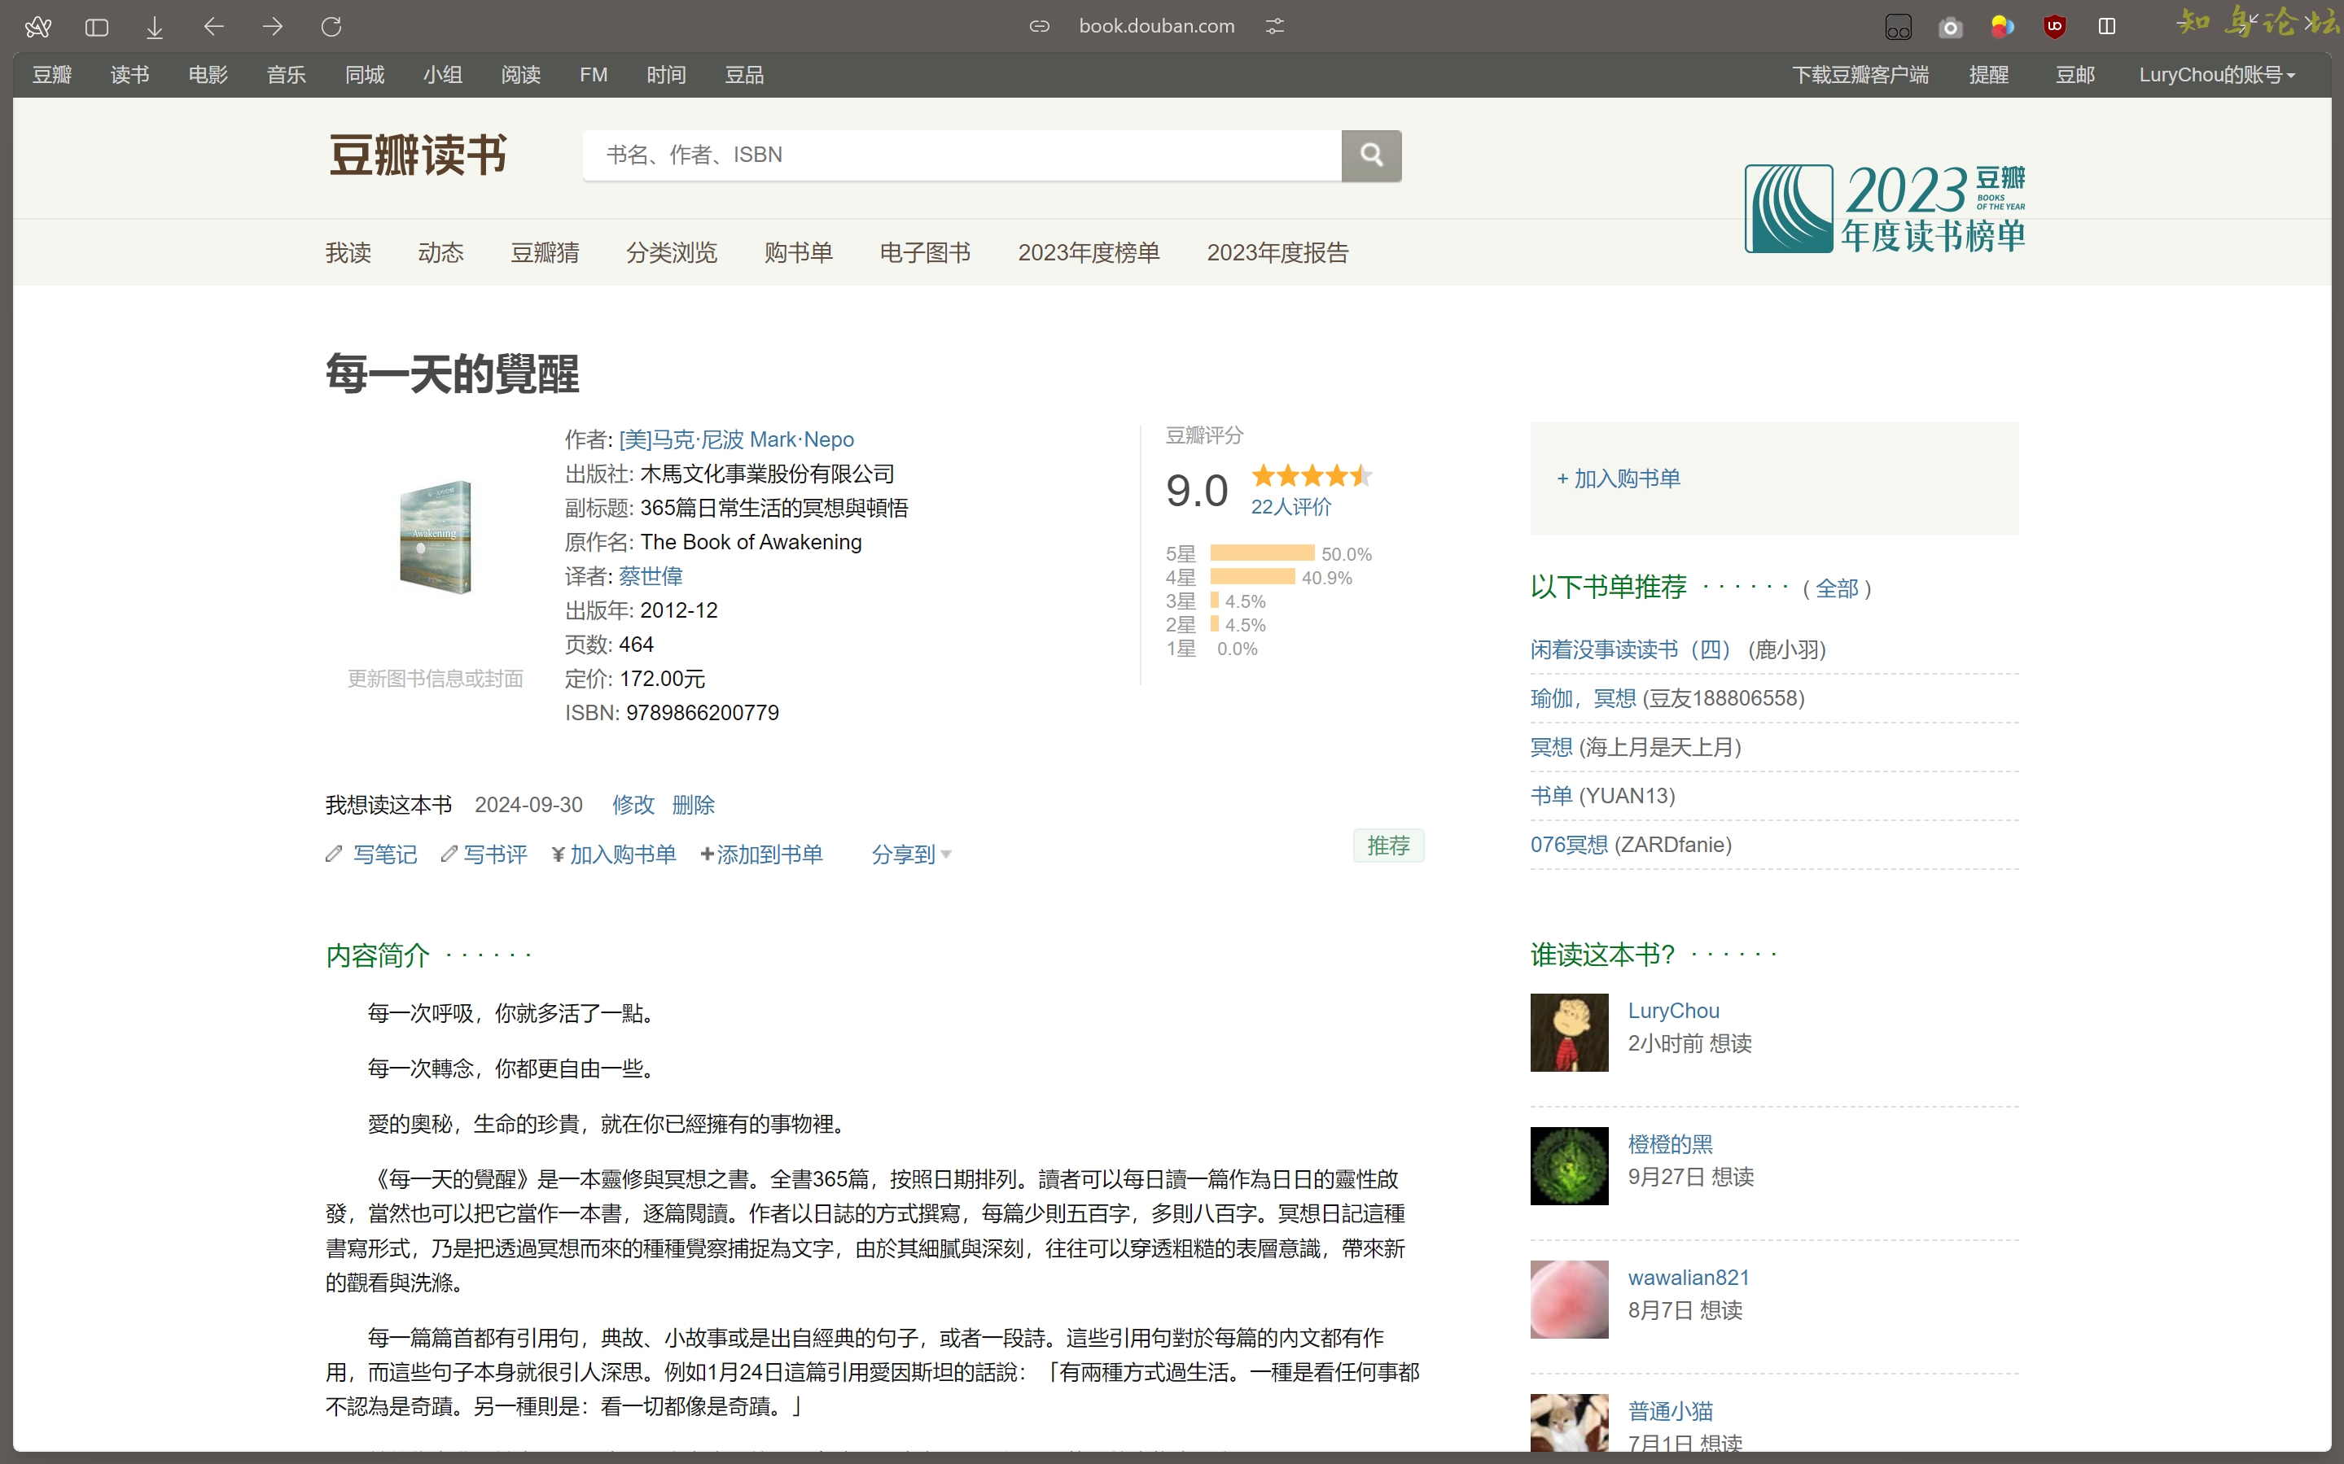Open LuryChou's avatar picture
This screenshot has height=1464, width=2344.
click(1569, 1032)
